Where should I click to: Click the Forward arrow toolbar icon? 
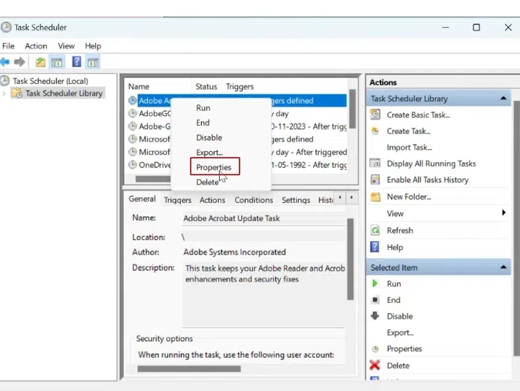pyautogui.click(x=20, y=62)
